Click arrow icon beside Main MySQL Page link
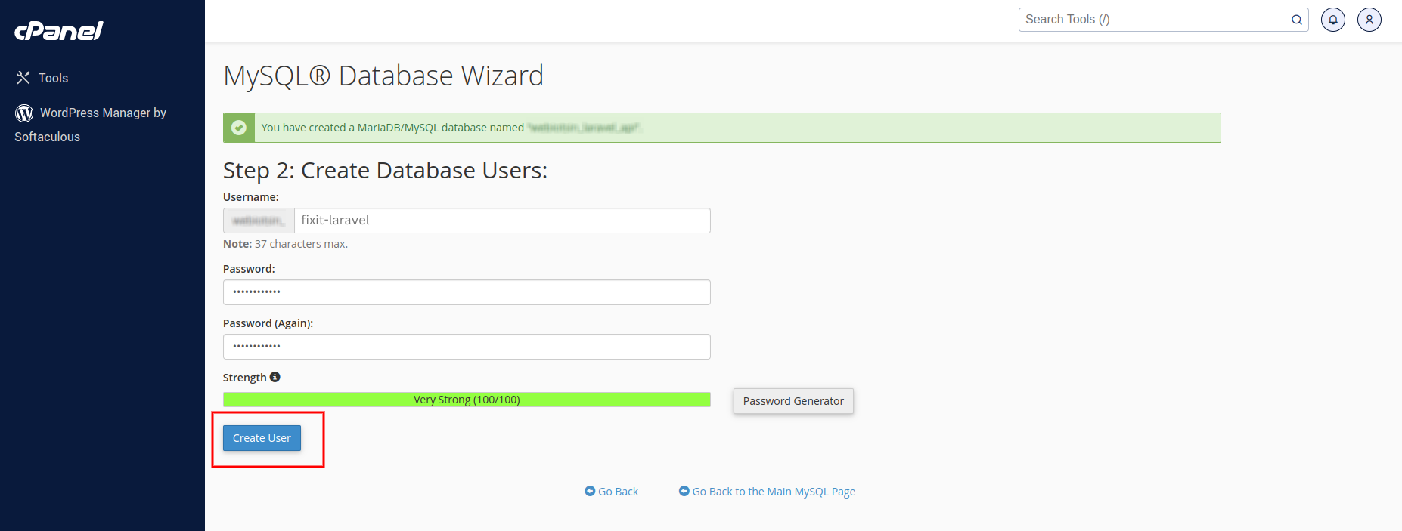This screenshot has height=531, width=1402. coord(684,491)
